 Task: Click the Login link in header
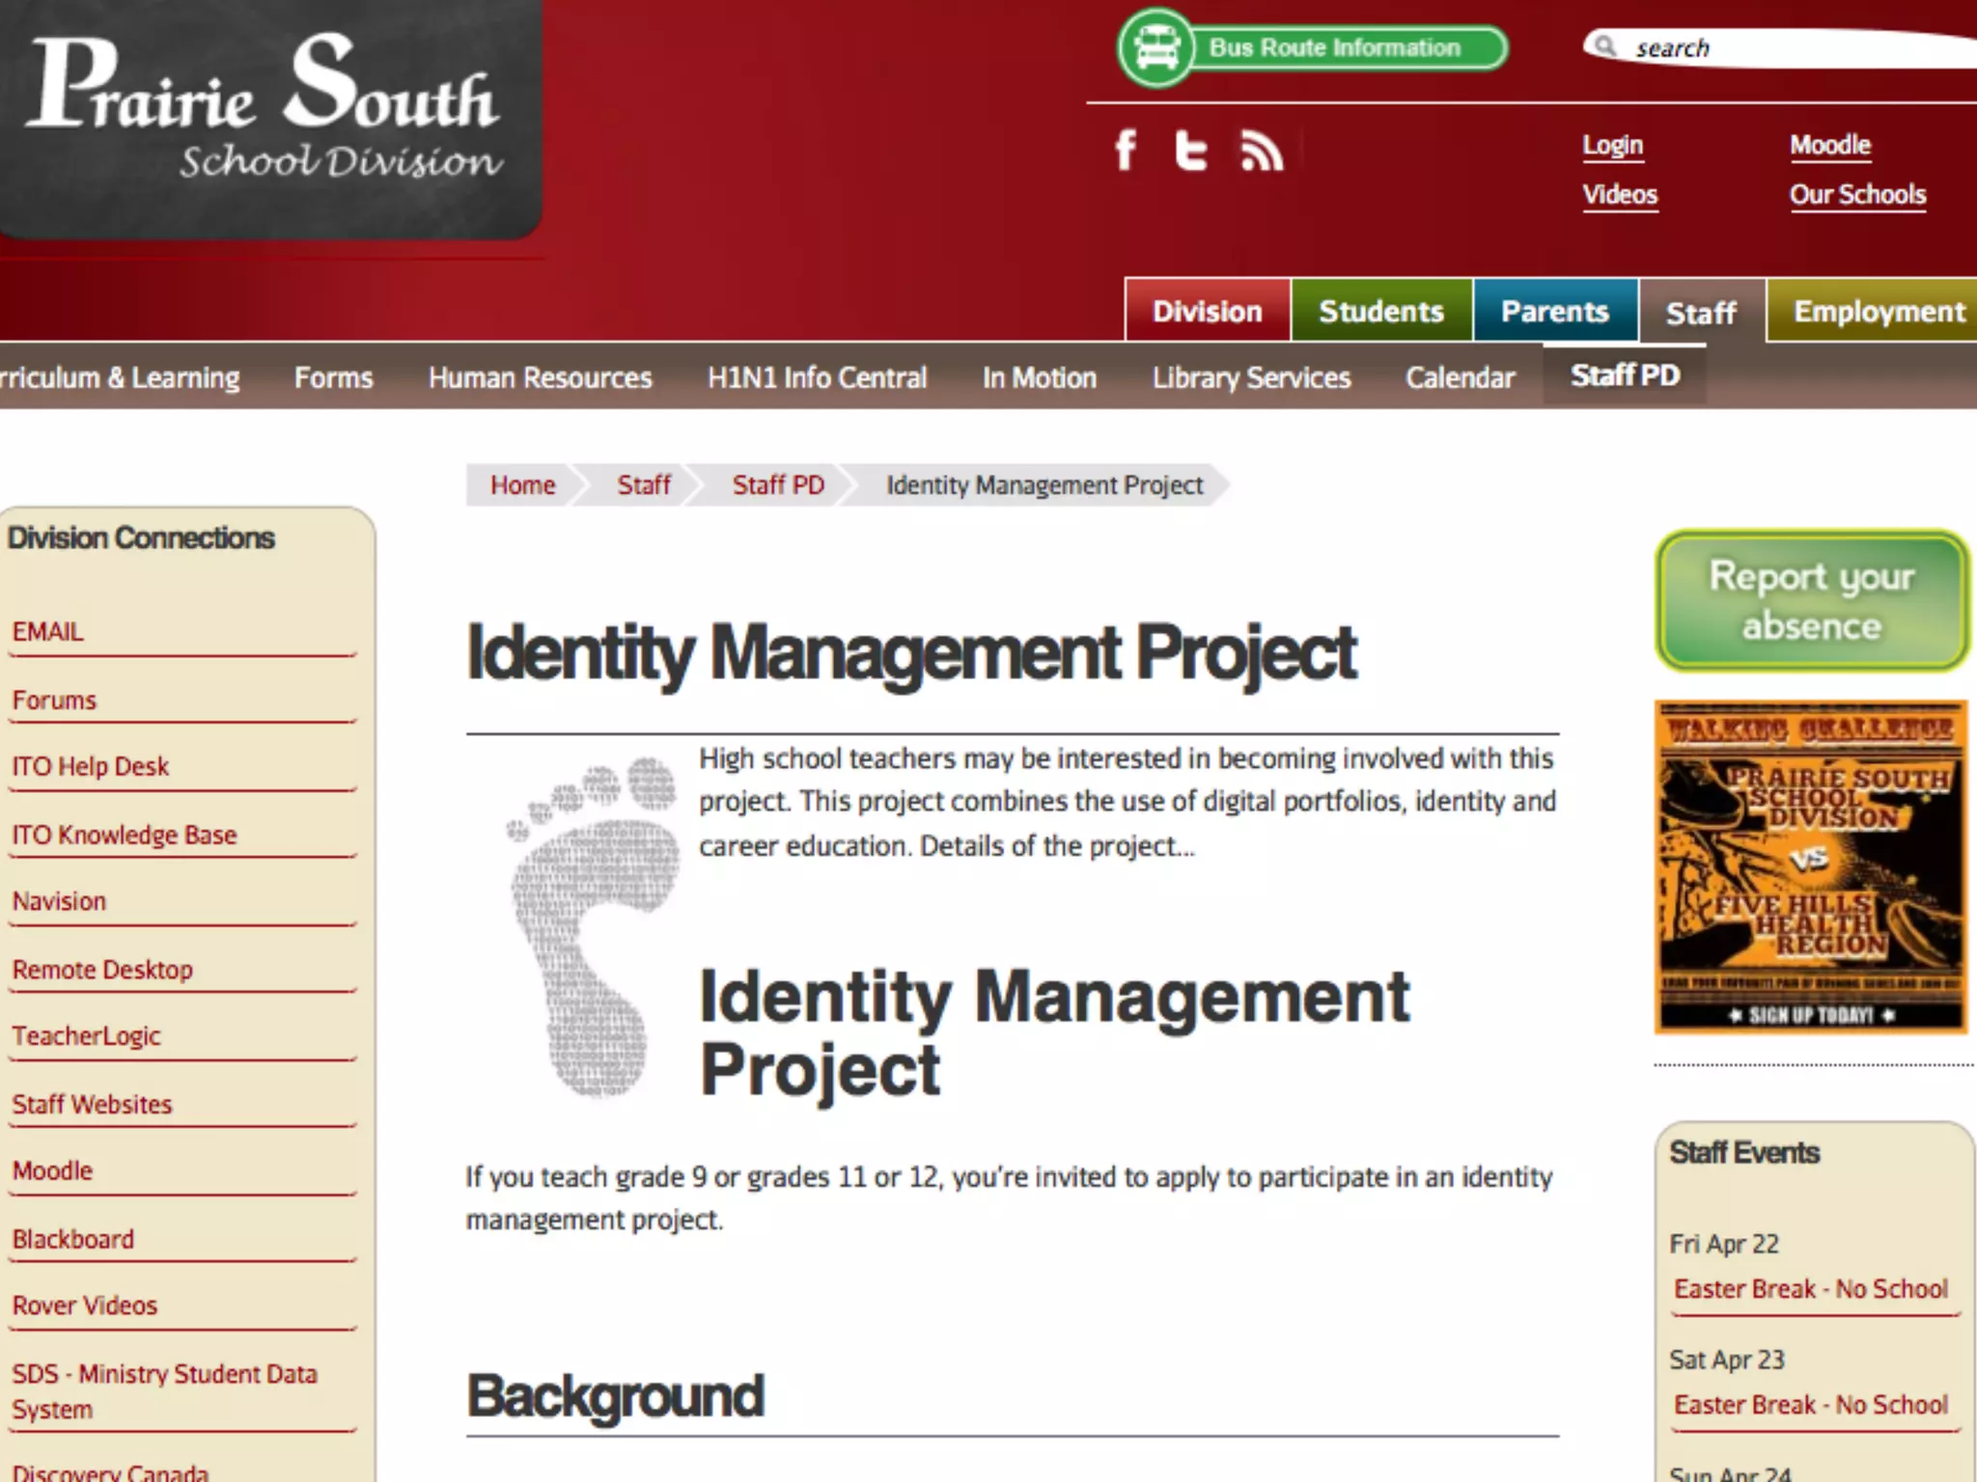[x=1612, y=145]
